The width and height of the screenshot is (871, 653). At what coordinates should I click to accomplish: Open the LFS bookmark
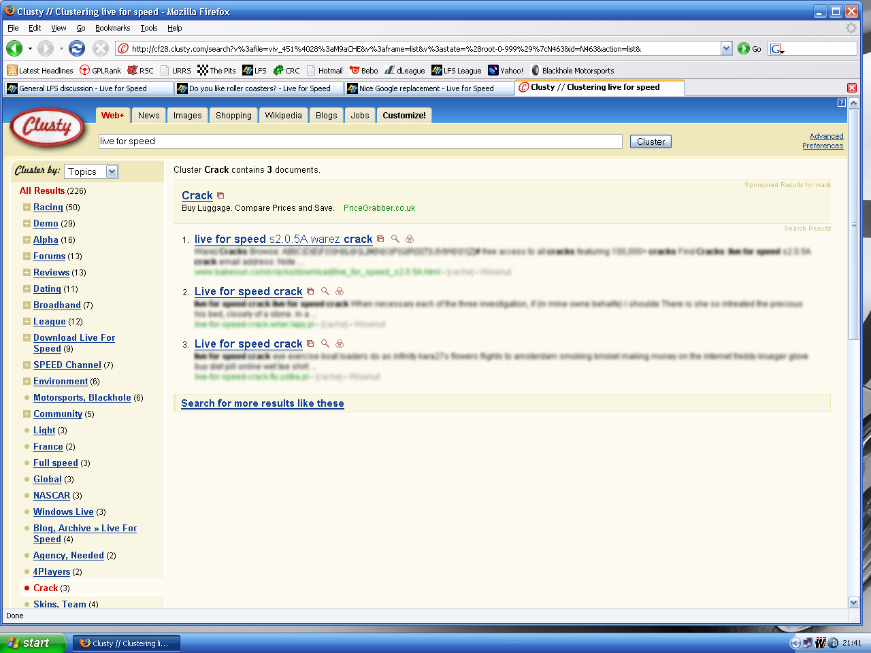(x=254, y=71)
